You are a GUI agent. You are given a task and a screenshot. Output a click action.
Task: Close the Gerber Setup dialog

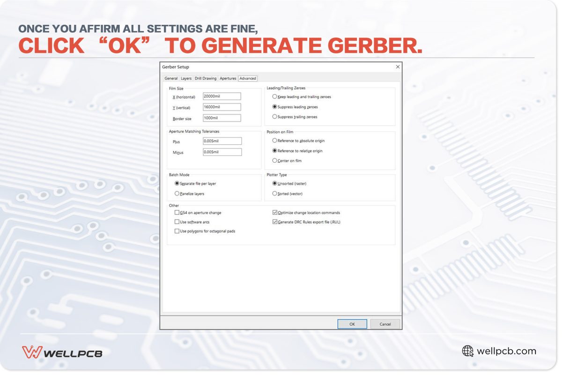tap(398, 67)
